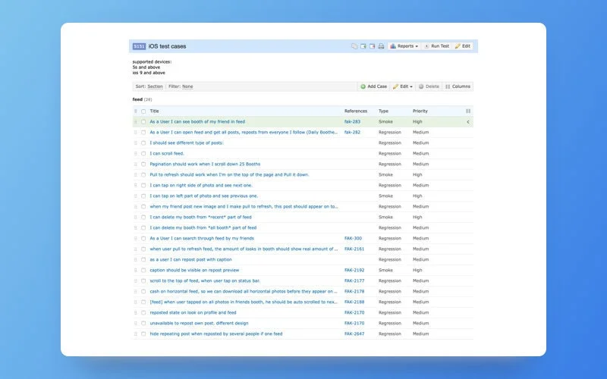Open case 'As a User I can search through feed'
The width and height of the screenshot is (607, 379).
tap(202, 238)
